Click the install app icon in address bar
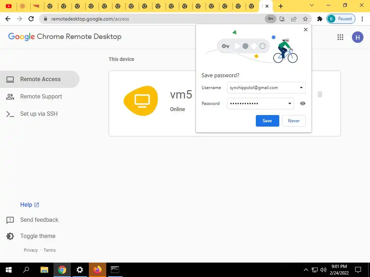Viewport: 370px width, 277px height. pyautogui.click(x=282, y=19)
